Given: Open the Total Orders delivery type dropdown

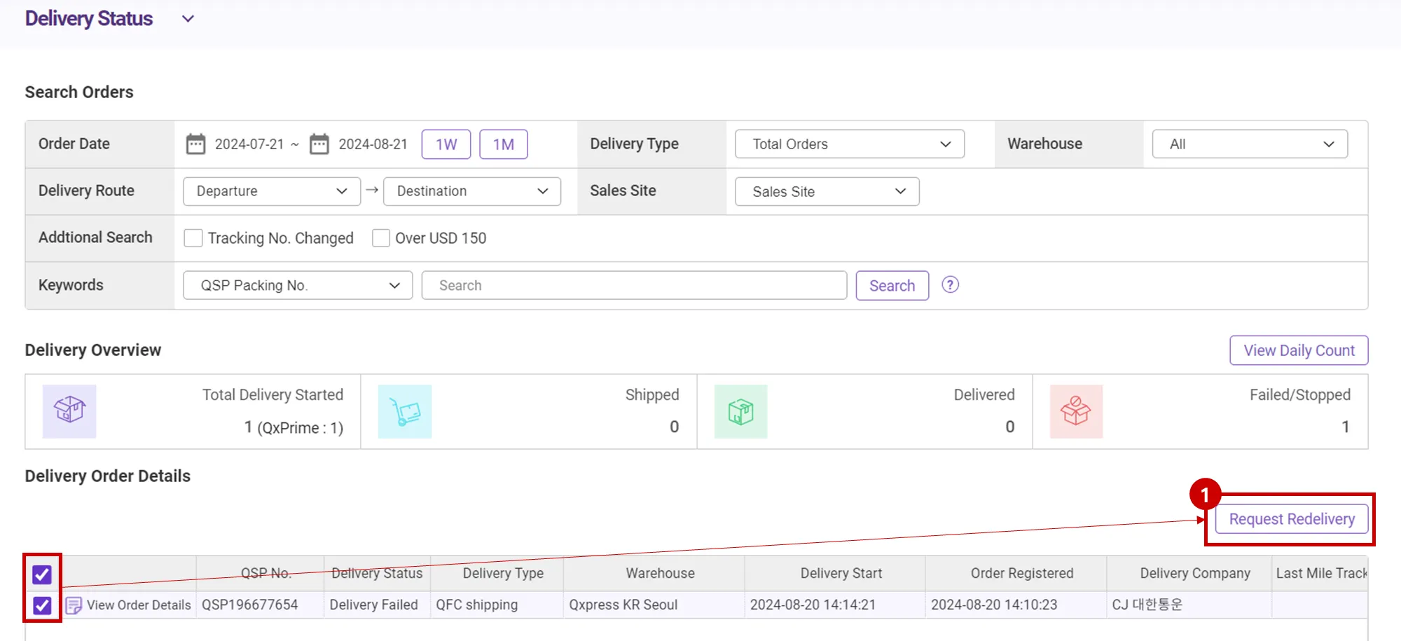Looking at the screenshot, I should (849, 144).
